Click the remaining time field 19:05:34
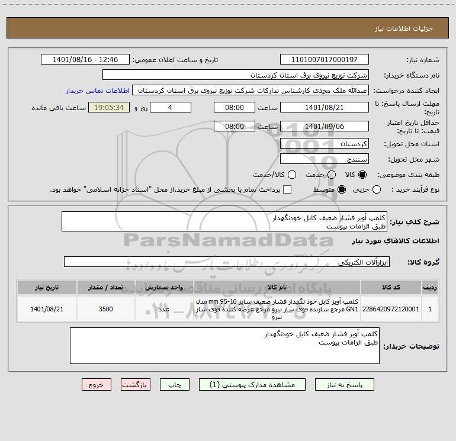 click(x=109, y=107)
